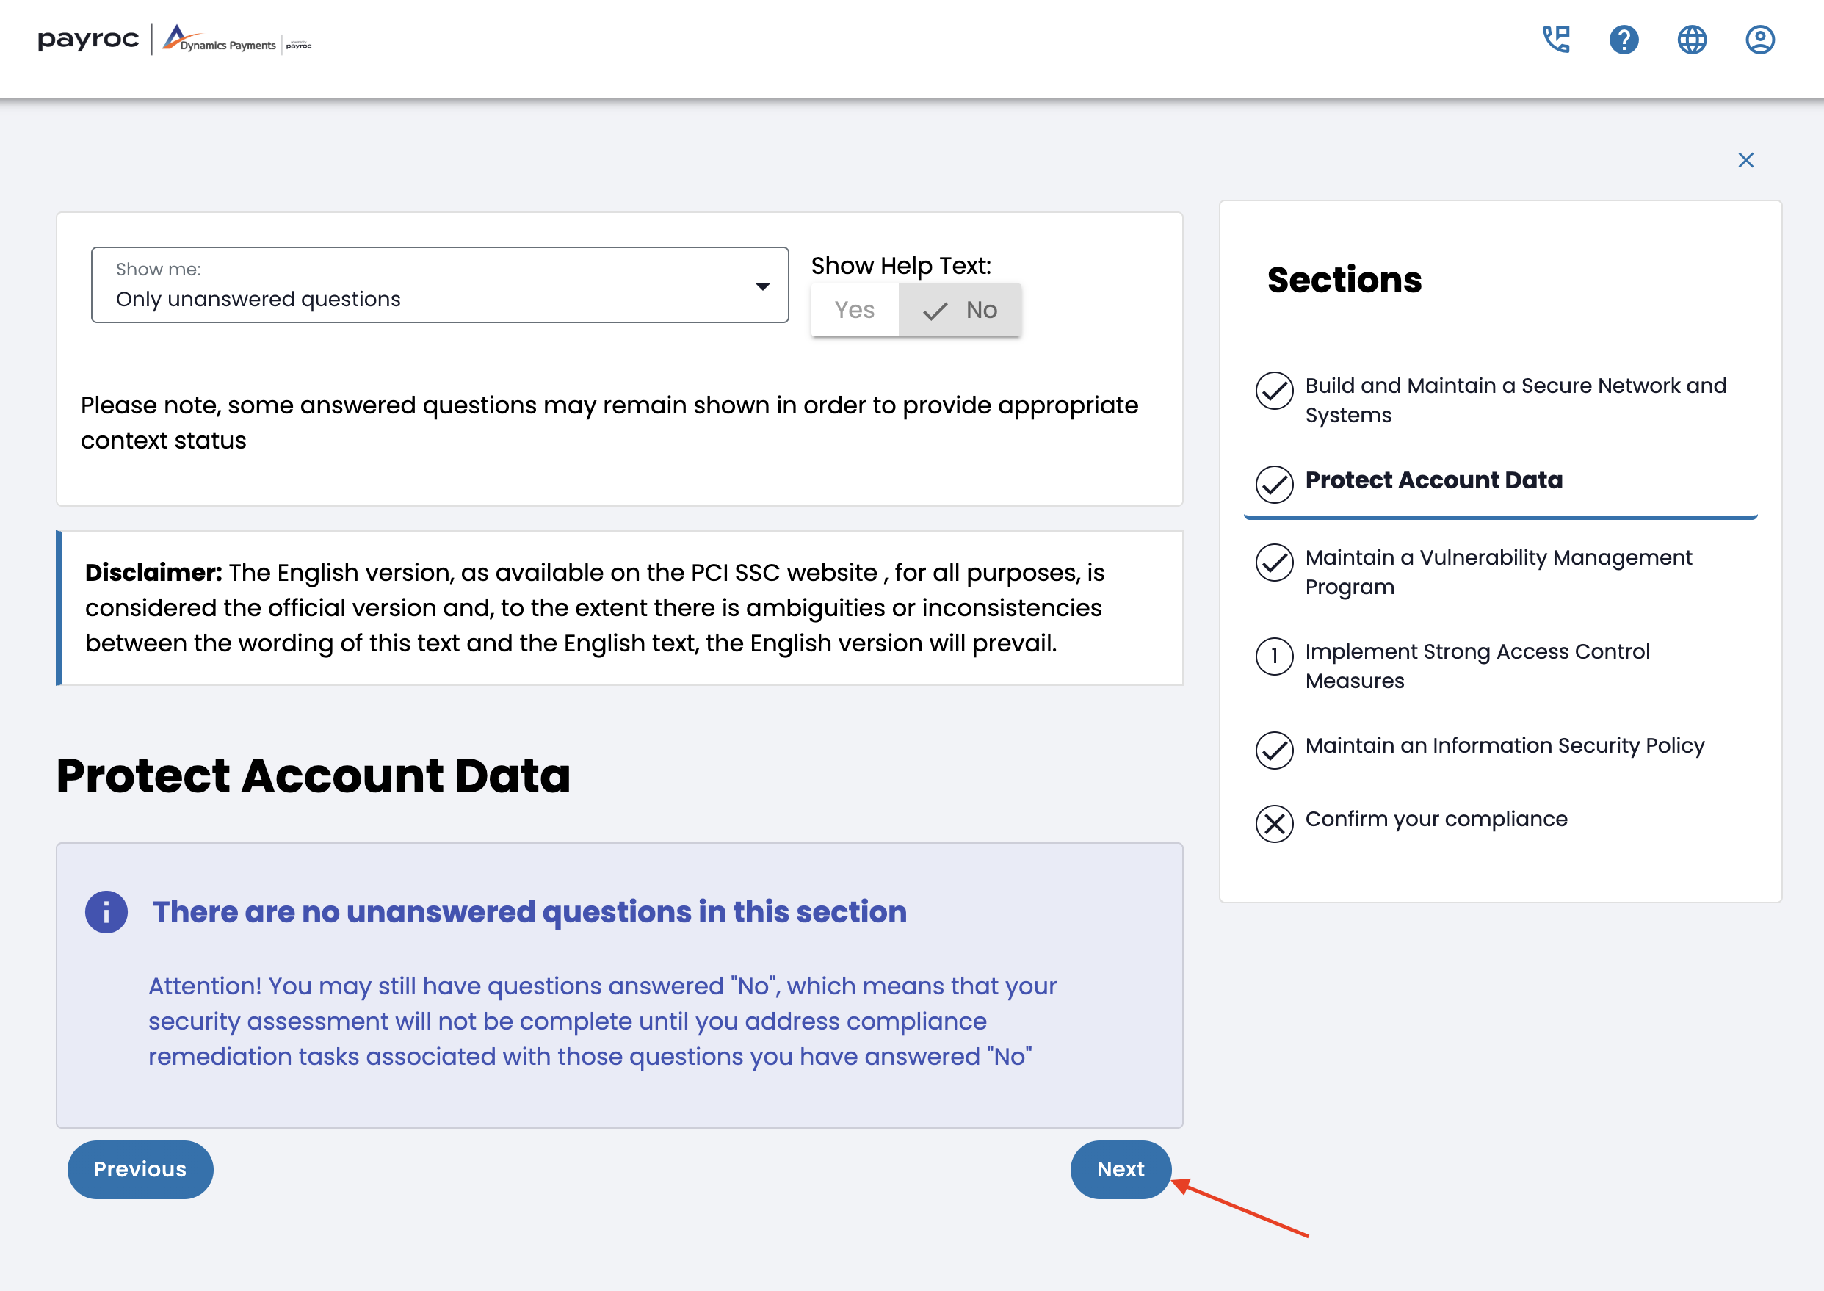
Task: Click the phone contact support icon
Action: 1555,40
